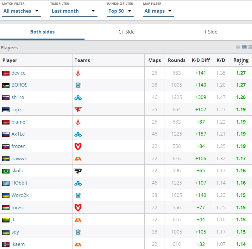Switch to the T Side tab
The image size is (252, 249).
[x=211, y=32]
